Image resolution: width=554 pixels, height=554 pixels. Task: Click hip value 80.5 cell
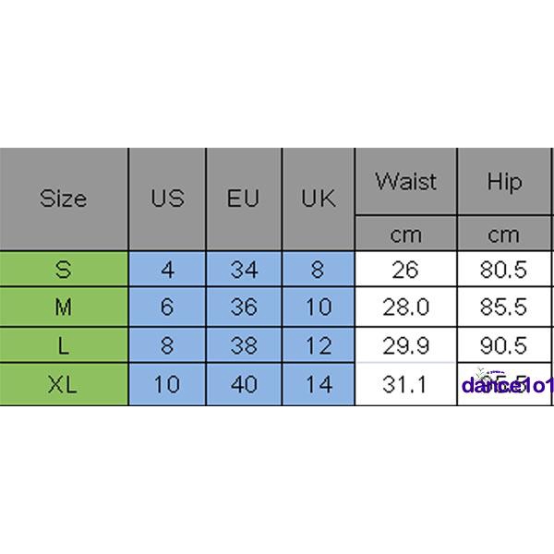click(x=503, y=270)
